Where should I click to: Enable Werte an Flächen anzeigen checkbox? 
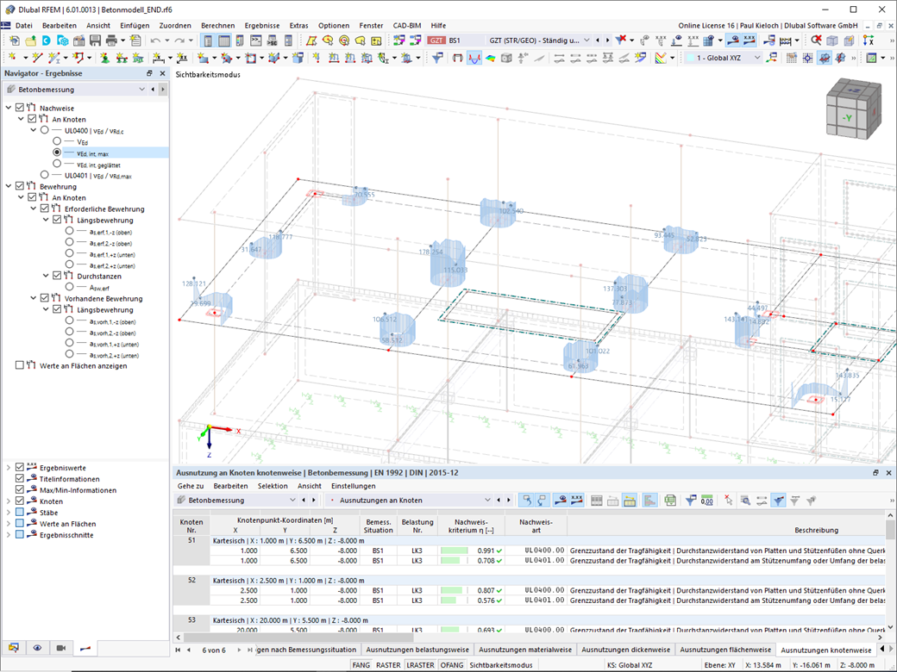19,365
